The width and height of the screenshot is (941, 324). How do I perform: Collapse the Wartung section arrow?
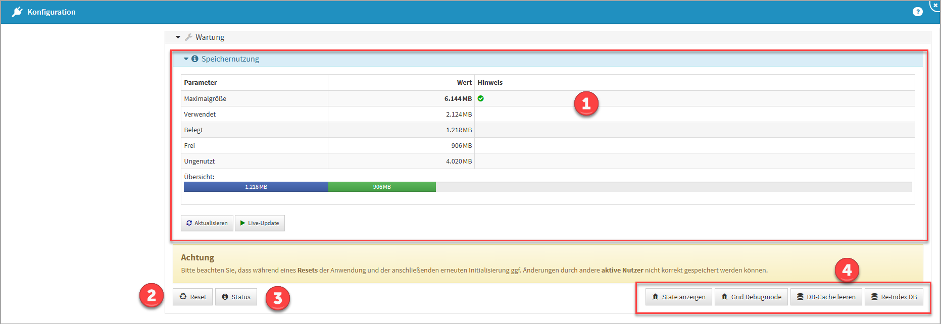pyautogui.click(x=178, y=37)
